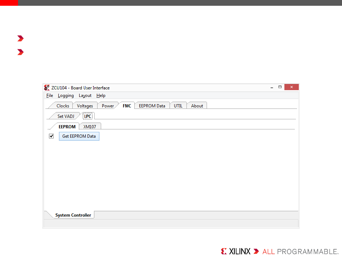Open the EEPROM Data tab

[152, 106]
